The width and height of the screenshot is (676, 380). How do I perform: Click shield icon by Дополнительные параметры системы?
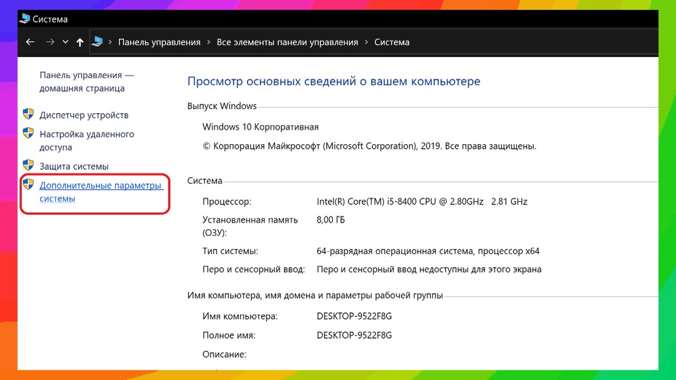click(x=28, y=184)
